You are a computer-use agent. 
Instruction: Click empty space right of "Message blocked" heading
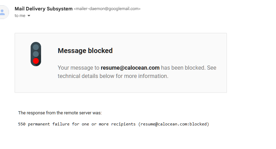[x=167, y=51]
